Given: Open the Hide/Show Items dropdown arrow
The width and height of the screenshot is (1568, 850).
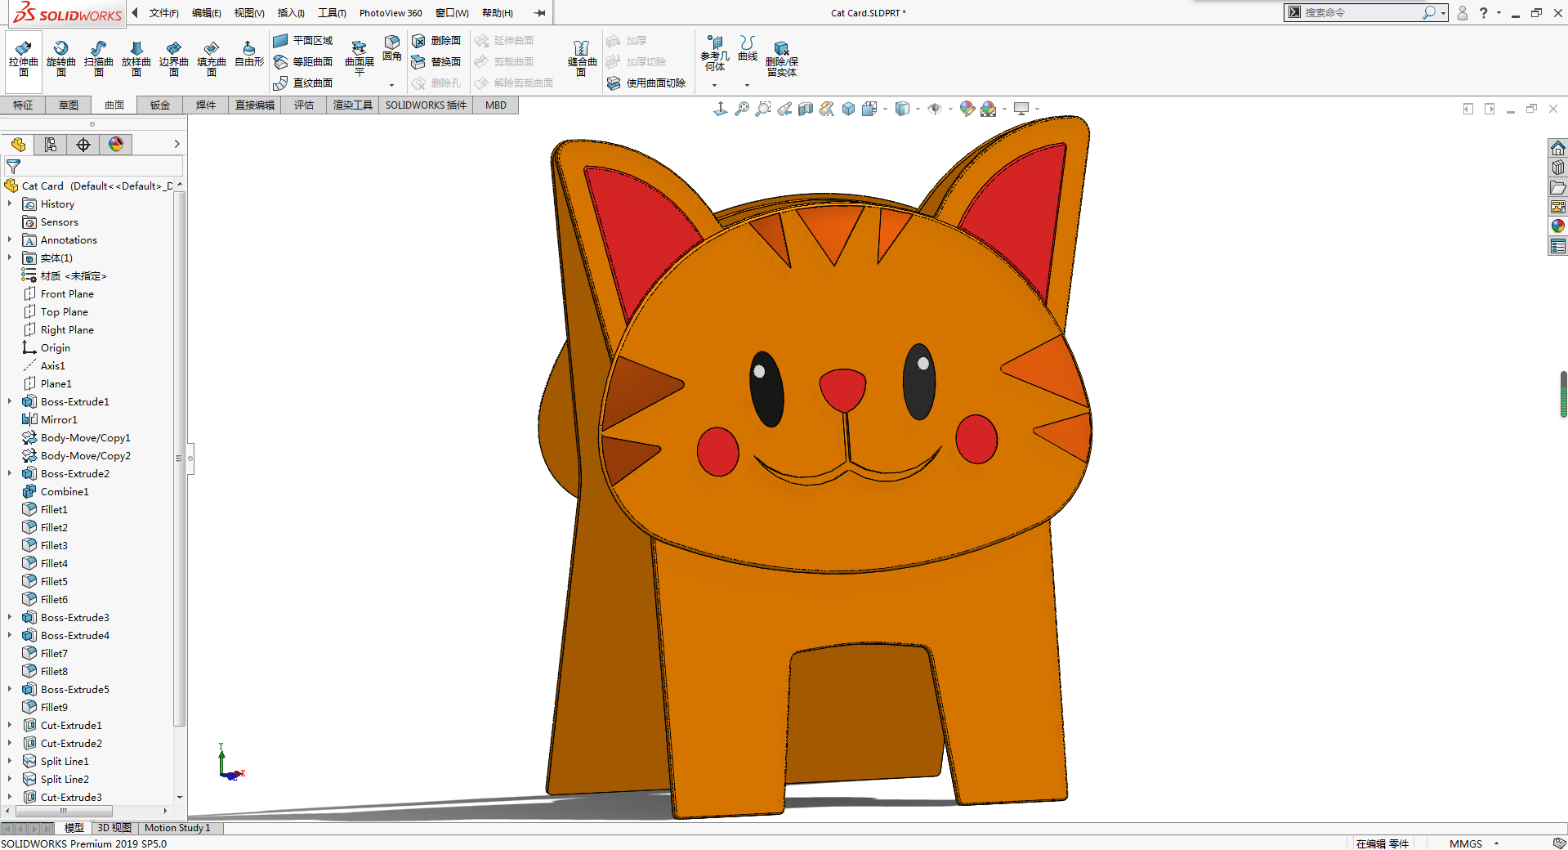Looking at the screenshot, I should (x=950, y=109).
